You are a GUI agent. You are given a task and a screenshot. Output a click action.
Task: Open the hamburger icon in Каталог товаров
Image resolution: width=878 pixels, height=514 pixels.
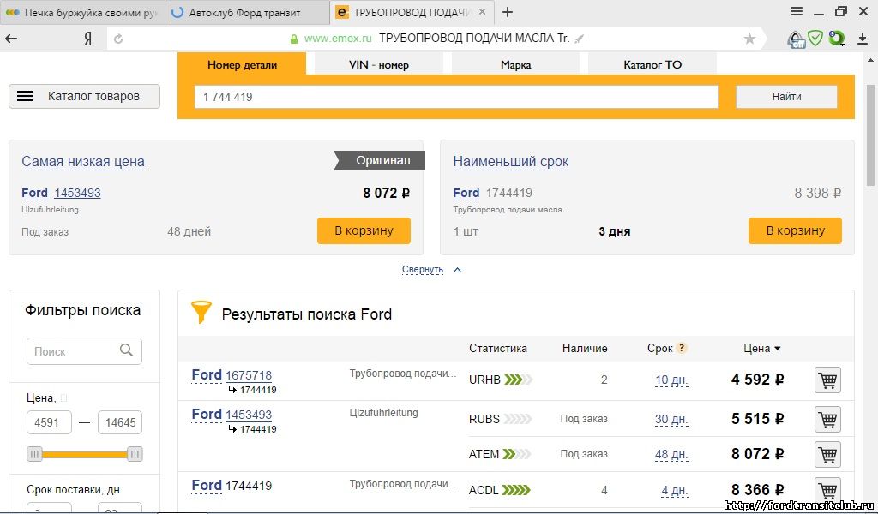pos(25,96)
